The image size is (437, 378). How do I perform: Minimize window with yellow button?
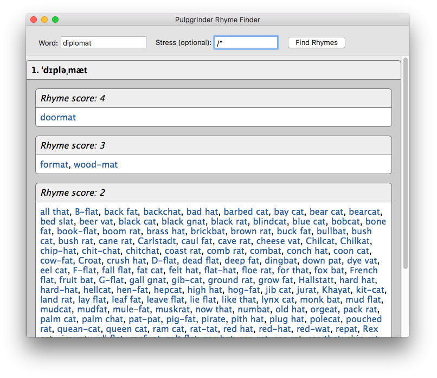click(44, 20)
